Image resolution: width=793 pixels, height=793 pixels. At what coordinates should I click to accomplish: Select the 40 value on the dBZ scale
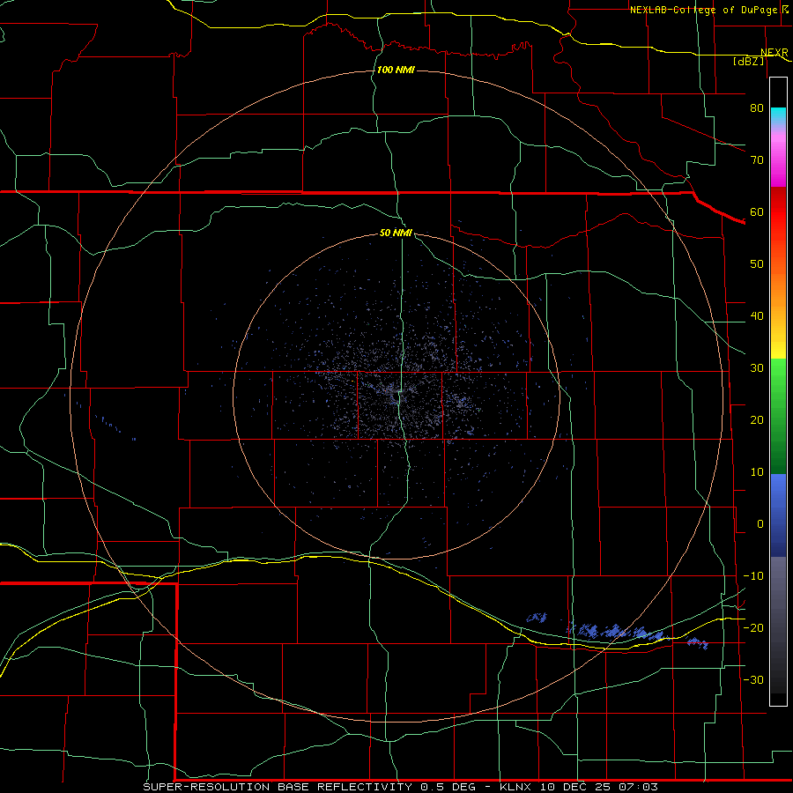pyautogui.click(x=757, y=316)
